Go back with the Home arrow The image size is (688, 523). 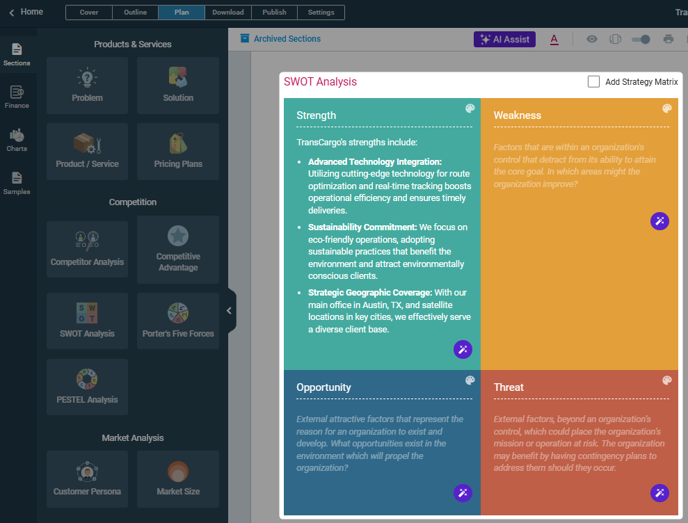[x=12, y=13]
